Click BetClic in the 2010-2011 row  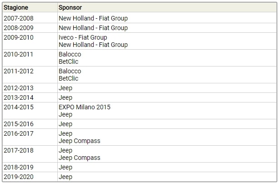pos(69,61)
